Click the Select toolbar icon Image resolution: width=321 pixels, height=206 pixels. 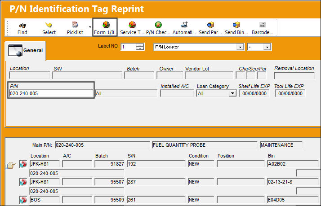click(x=49, y=25)
